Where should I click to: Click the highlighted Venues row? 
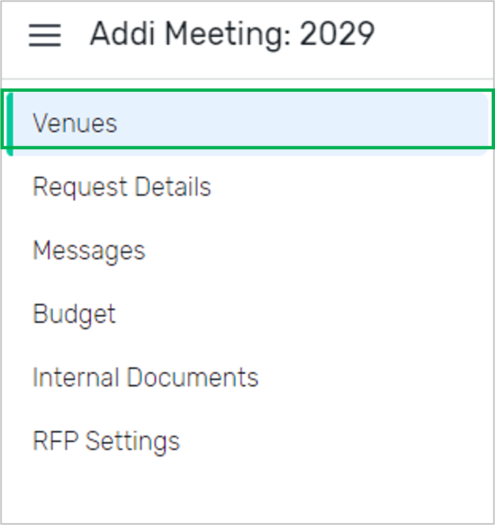(247, 124)
